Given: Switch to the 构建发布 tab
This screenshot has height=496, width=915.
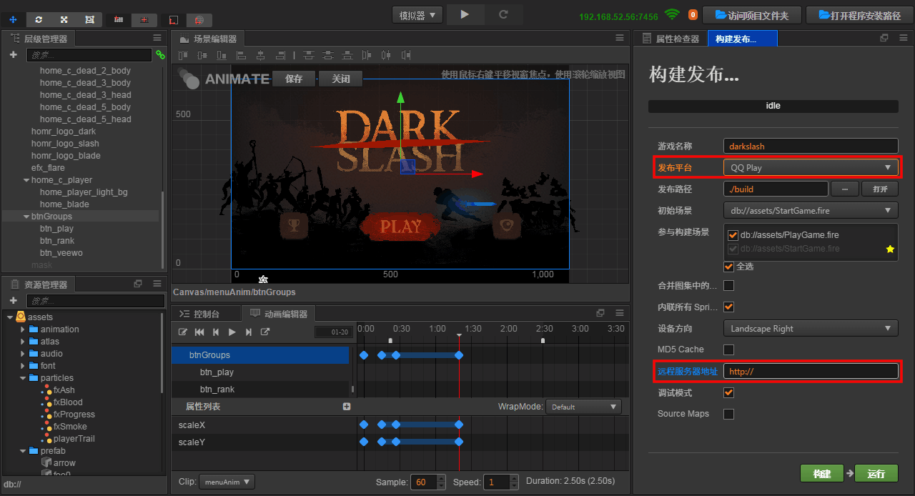Looking at the screenshot, I should tap(742, 39).
